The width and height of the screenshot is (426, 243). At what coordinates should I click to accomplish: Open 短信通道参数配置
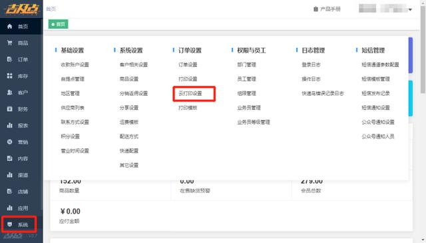tap(380, 65)
